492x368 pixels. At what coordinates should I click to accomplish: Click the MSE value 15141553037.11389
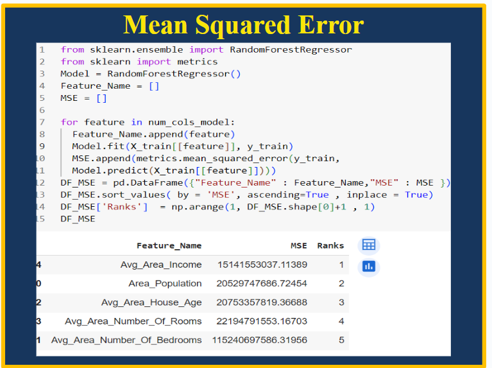(262, 265)
